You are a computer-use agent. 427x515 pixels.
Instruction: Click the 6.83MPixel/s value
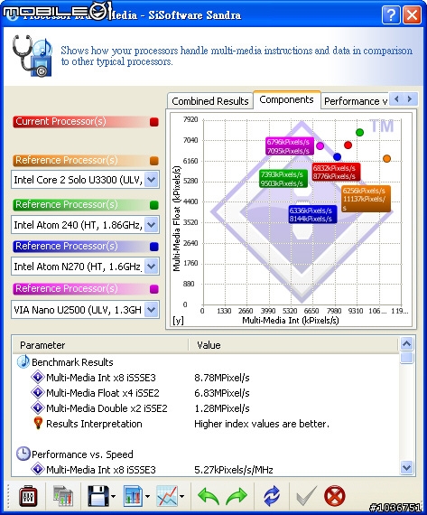pyautogui.click(x=222, y=392)
